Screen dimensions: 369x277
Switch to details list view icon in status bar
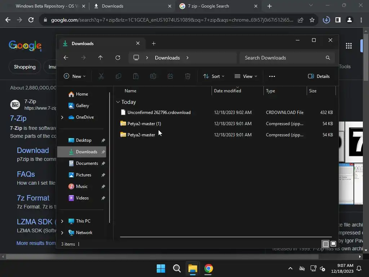pyautogui.click(x=325, y=244)
